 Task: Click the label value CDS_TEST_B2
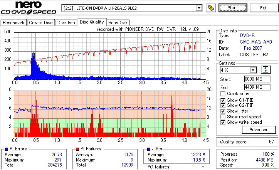point(254,55)
